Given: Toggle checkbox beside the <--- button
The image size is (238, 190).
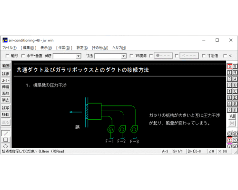Looking at the screenshot, I should [177, 56].
